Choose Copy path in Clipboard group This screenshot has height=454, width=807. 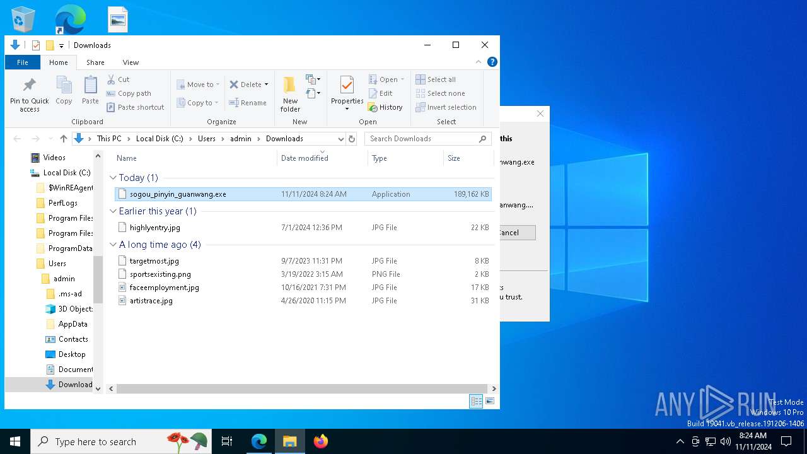pos(129,93)
